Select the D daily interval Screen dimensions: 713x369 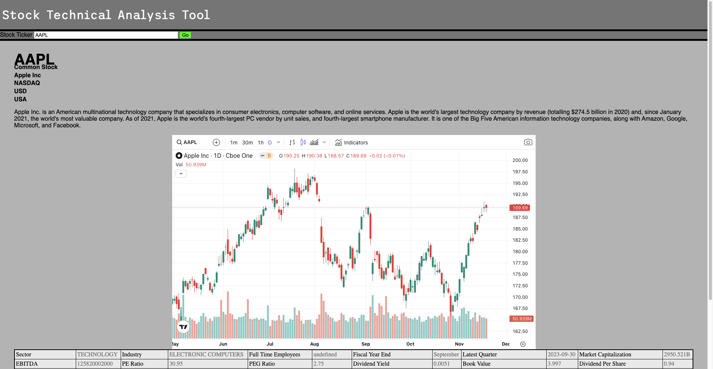270,143
